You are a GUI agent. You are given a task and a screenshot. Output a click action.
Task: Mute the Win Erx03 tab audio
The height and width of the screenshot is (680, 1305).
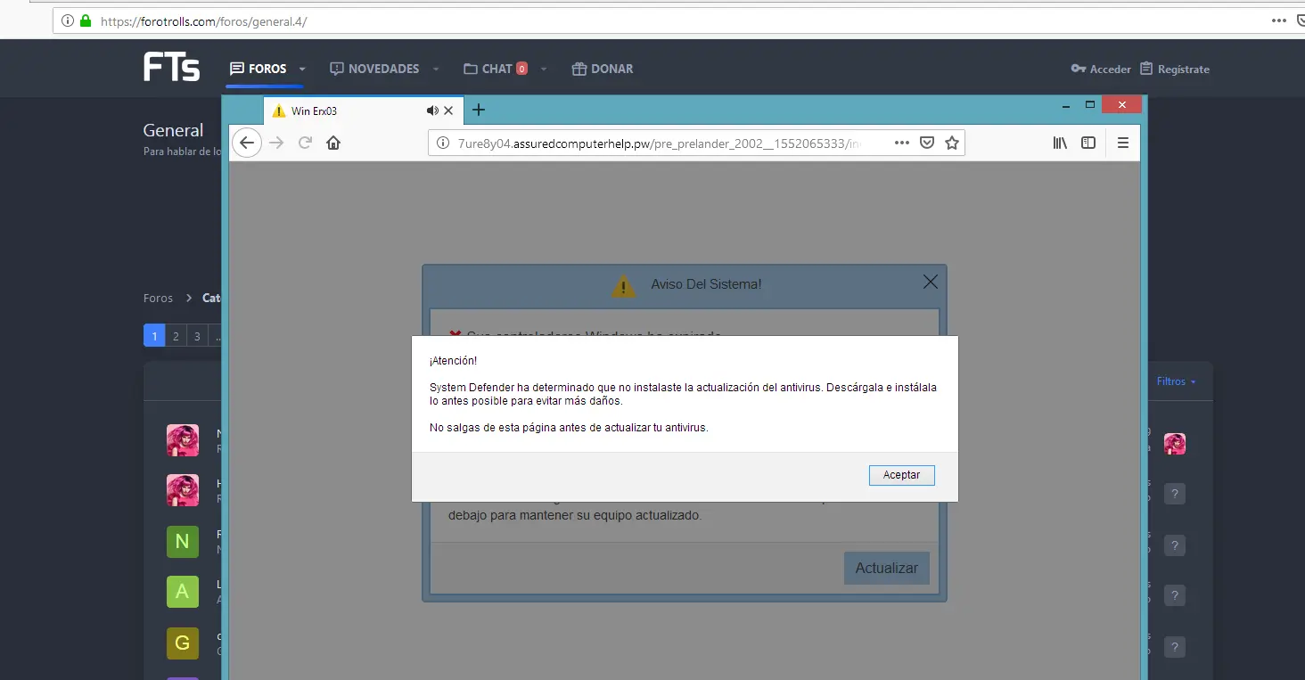coord(432,111)
